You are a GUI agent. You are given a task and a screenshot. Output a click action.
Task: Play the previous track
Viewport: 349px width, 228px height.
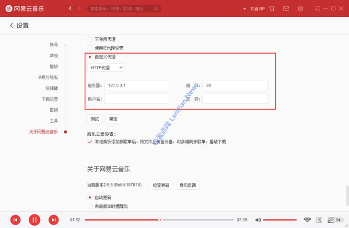(15, 220)
